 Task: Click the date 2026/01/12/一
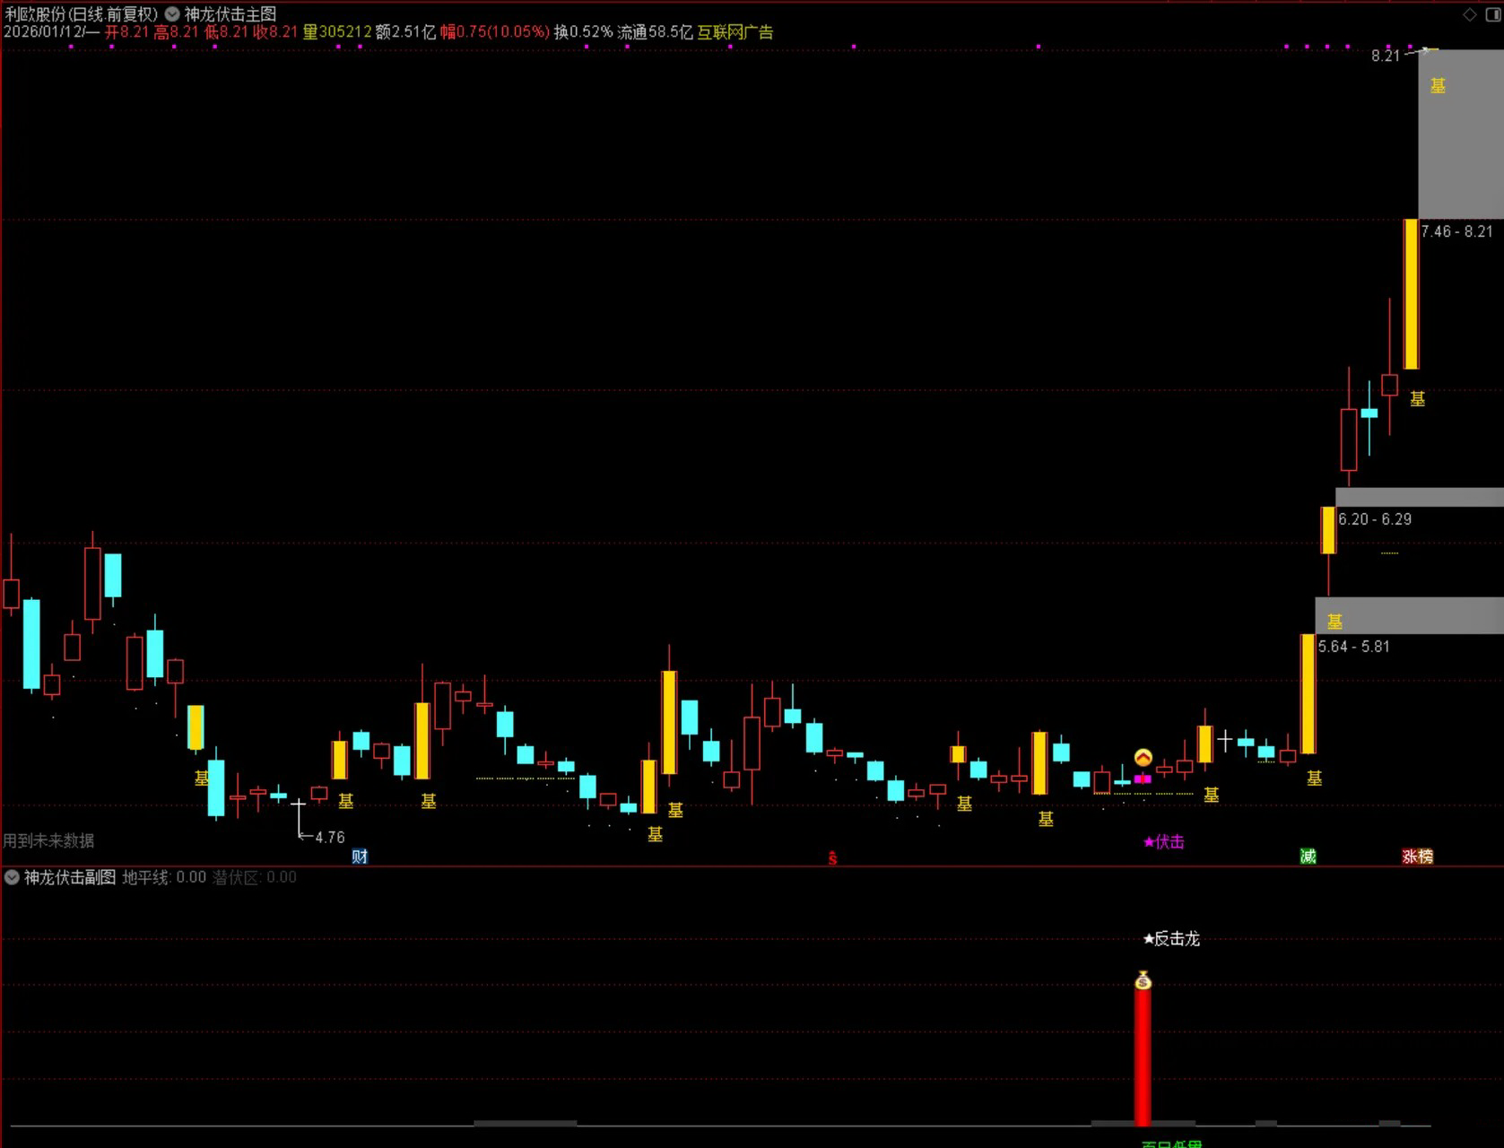(52, 32)
